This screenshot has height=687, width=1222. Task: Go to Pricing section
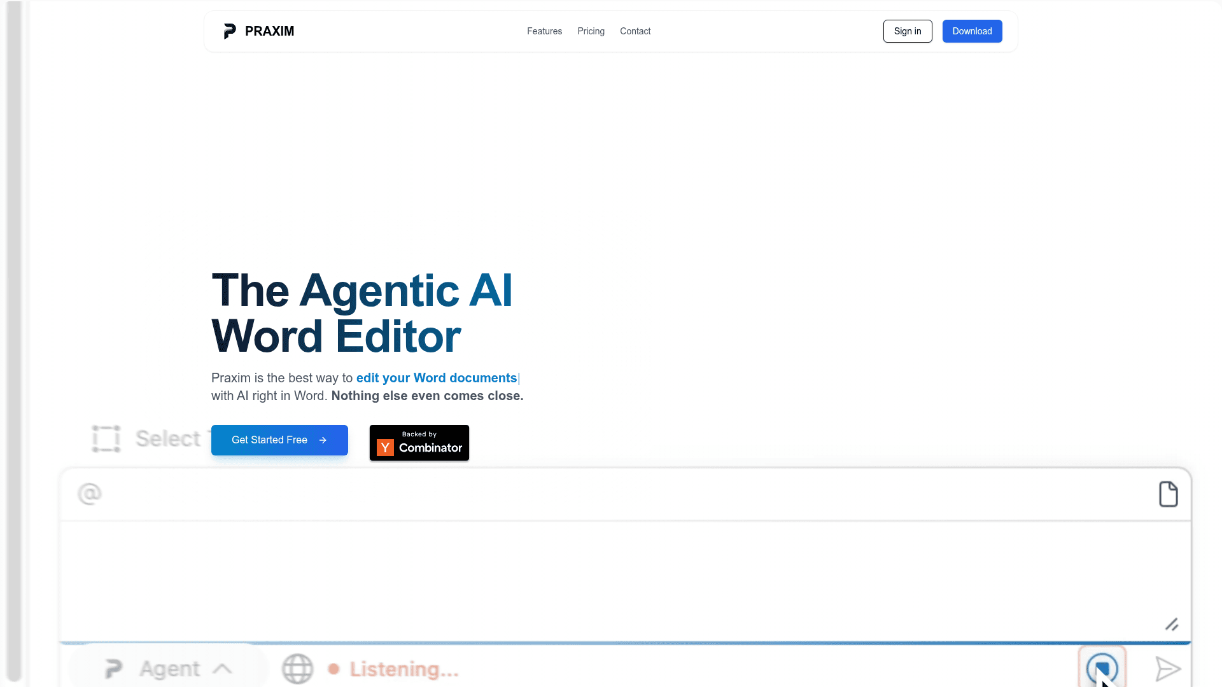click(x=591, y=31)
